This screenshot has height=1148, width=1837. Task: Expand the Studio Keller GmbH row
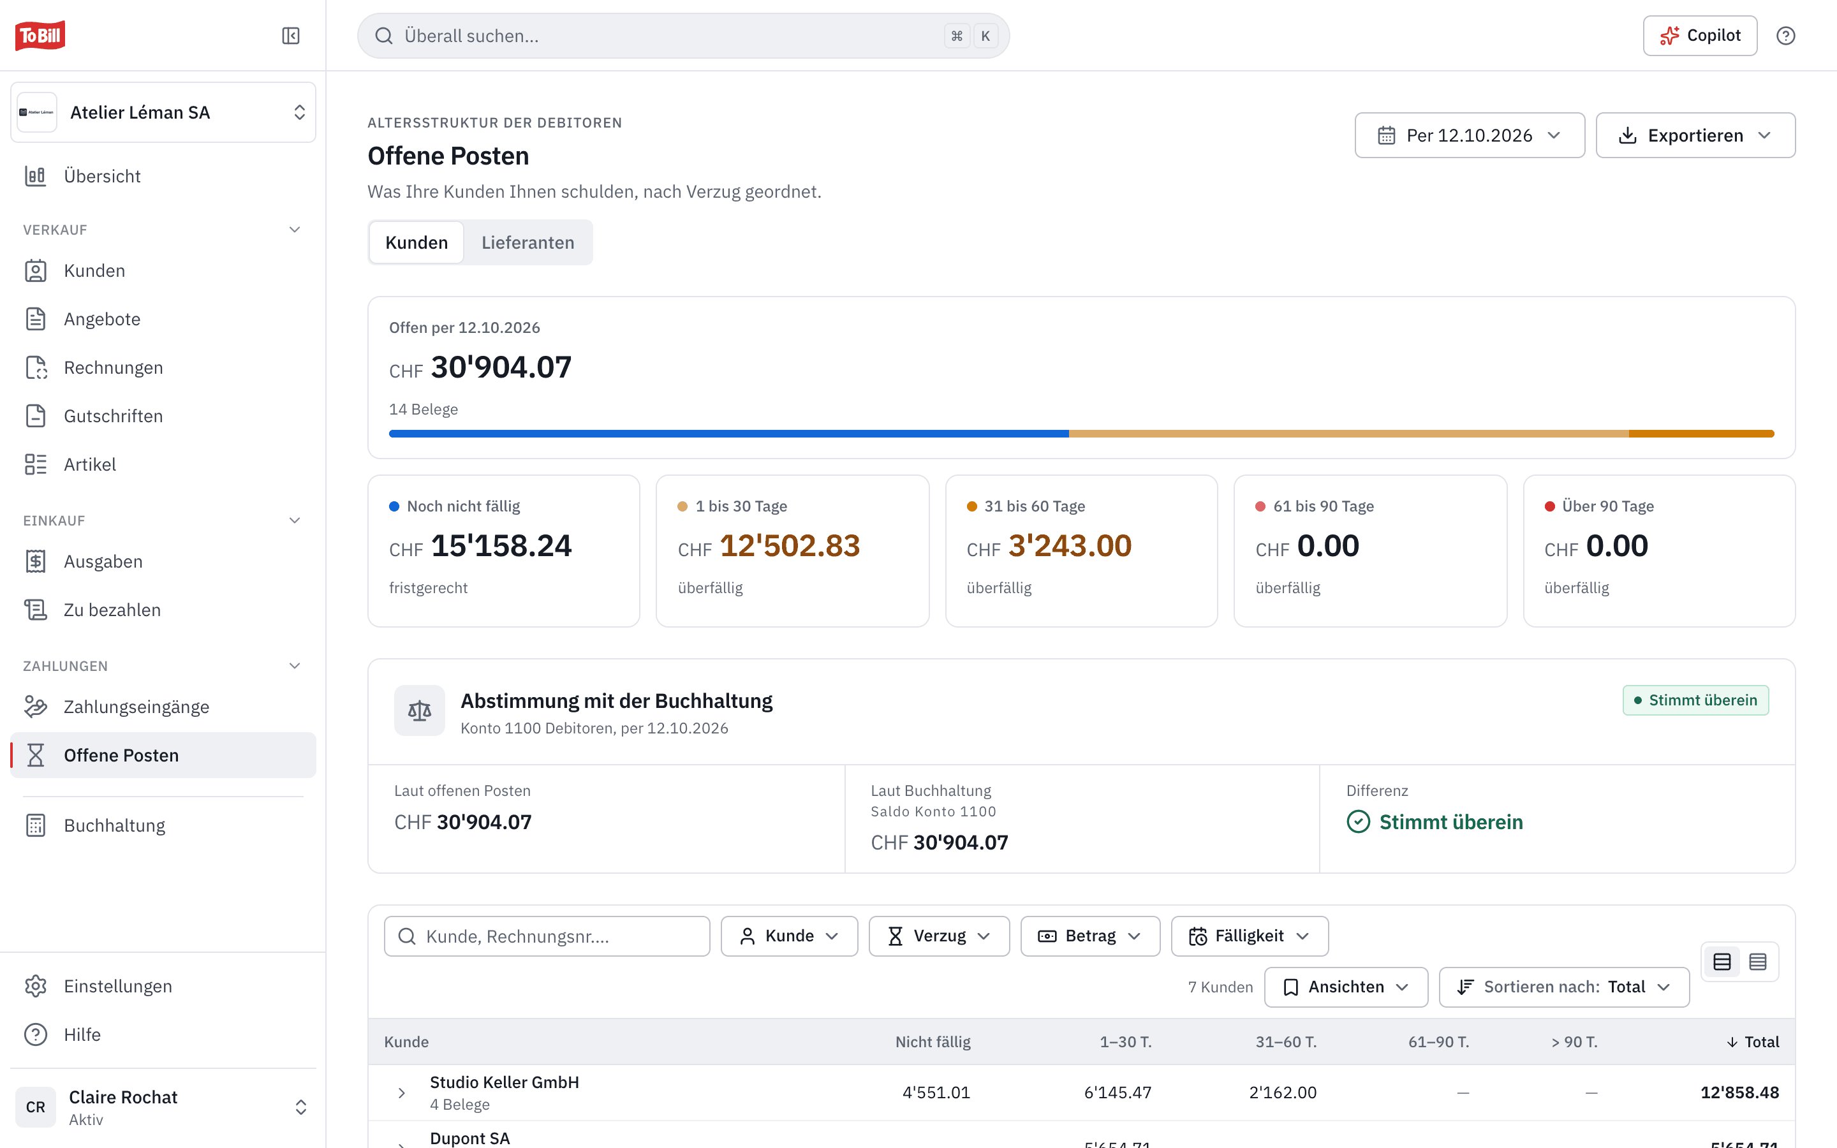coord(402,1093)
